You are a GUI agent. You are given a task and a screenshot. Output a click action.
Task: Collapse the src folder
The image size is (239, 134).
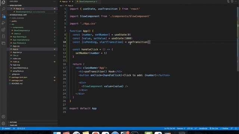pos(13,24)
